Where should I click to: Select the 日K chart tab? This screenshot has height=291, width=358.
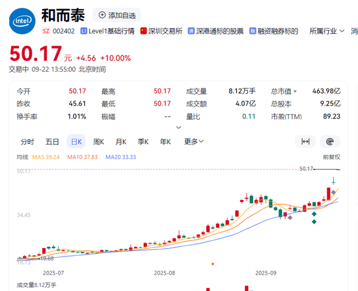click(x=76, y=142)
